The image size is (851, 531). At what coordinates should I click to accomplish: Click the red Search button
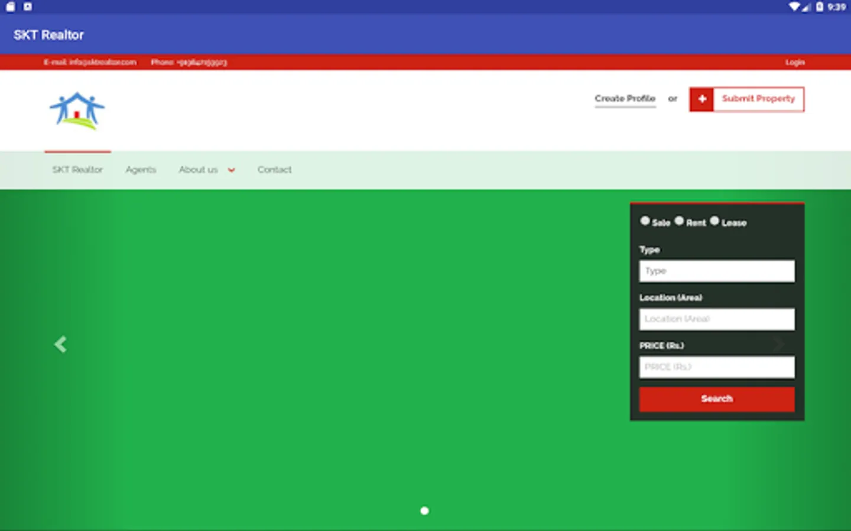click(x=717, y=399)
